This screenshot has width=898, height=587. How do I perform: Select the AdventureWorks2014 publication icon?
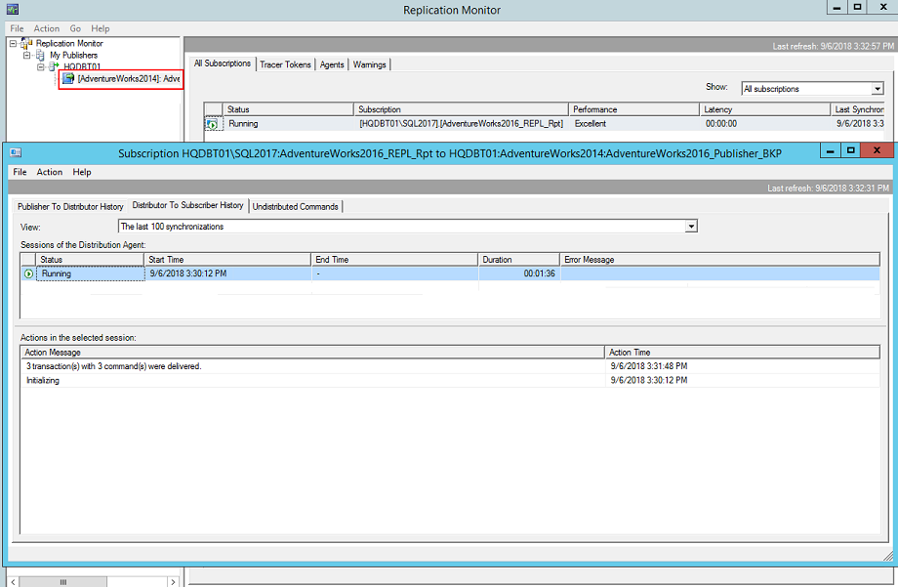click(68, 78)
